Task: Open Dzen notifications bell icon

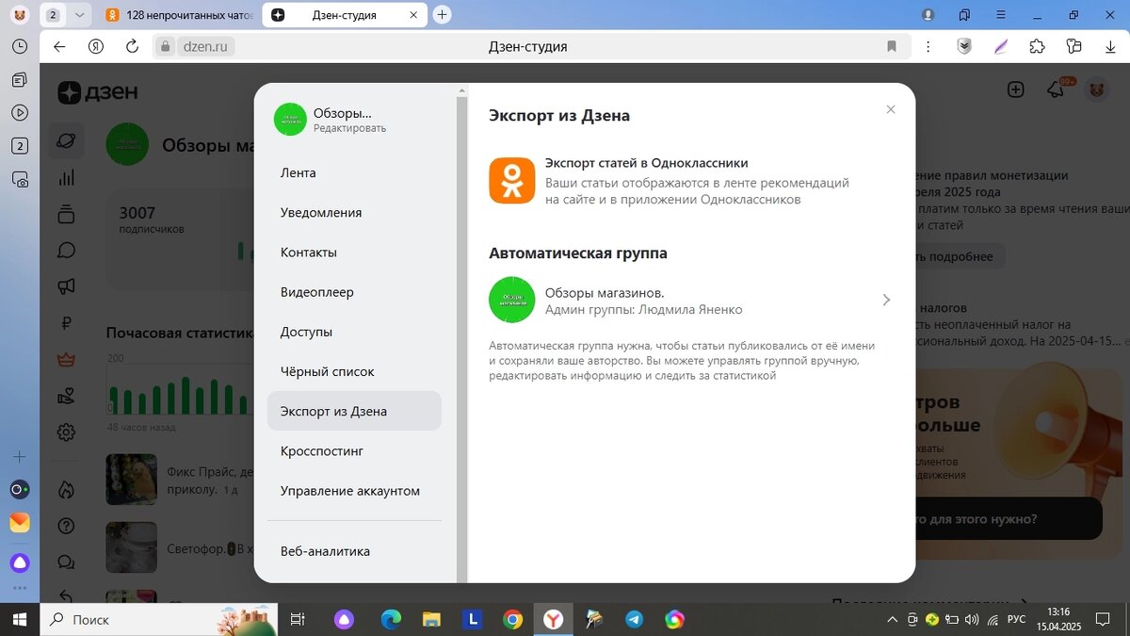Action: coord(1056,90)
